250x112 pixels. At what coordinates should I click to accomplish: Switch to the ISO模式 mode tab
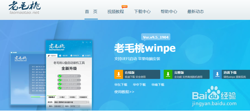pos(62,97)
